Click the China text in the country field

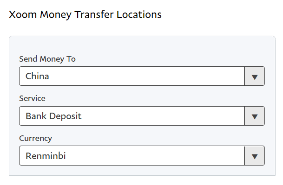tap(37, 76)
